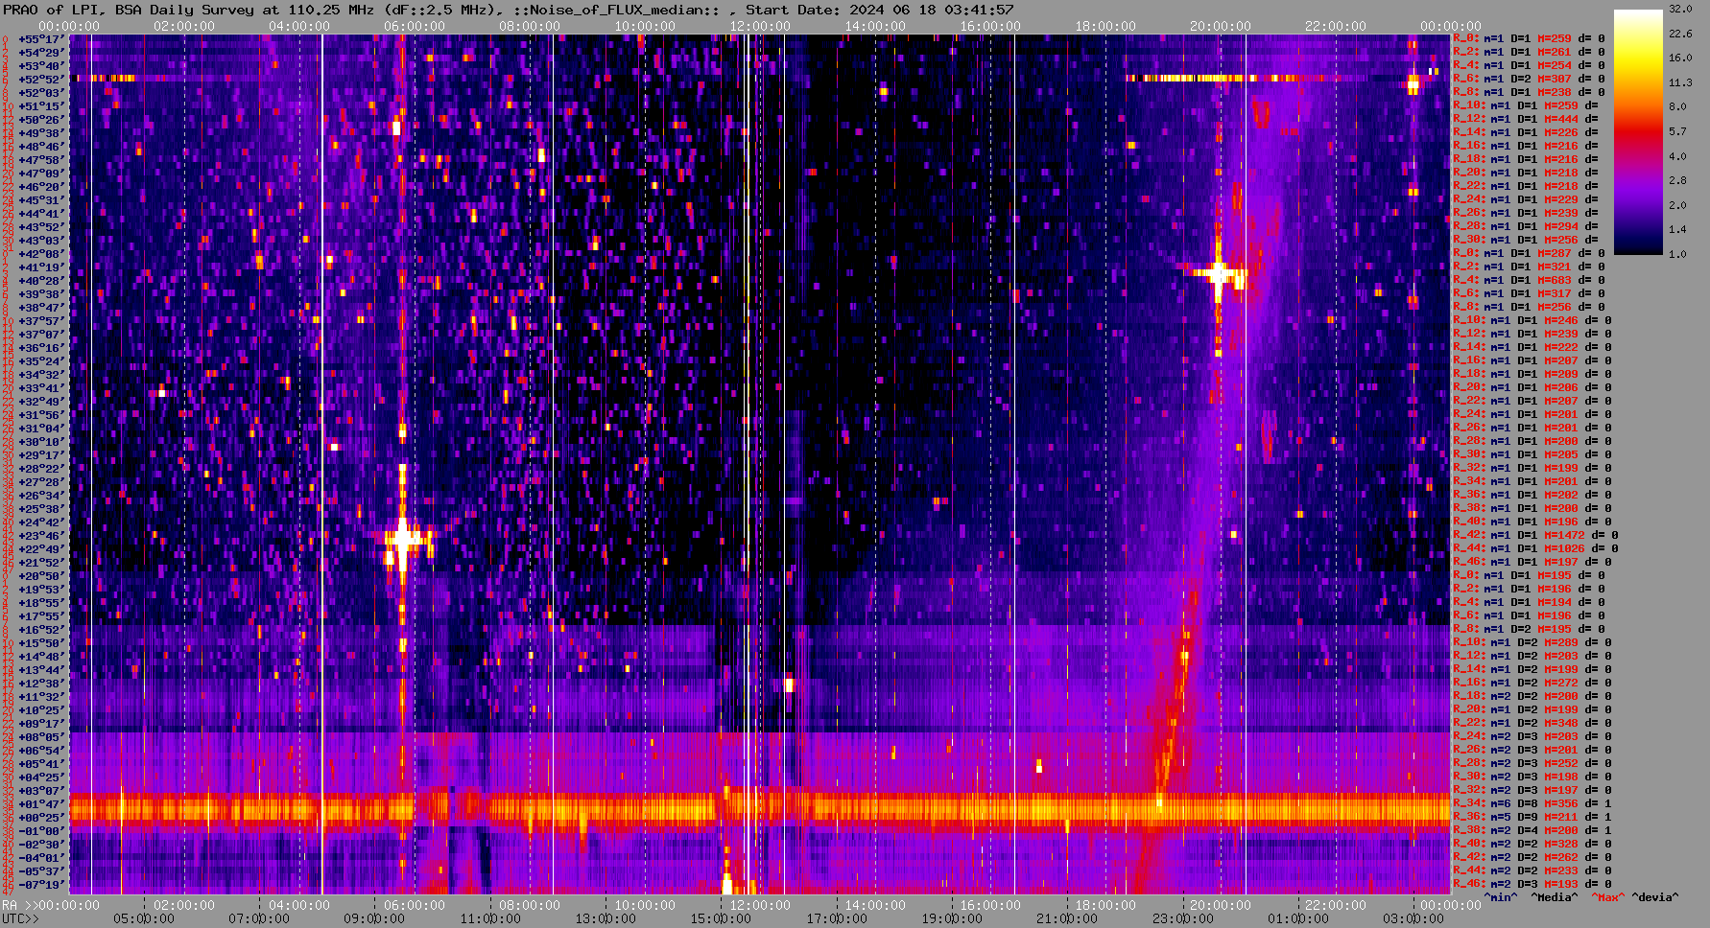Click the stats row with 'n=6 D=8 M=356'
This screenshot has width=1710, height=928.
click(x=1532, y=803)
